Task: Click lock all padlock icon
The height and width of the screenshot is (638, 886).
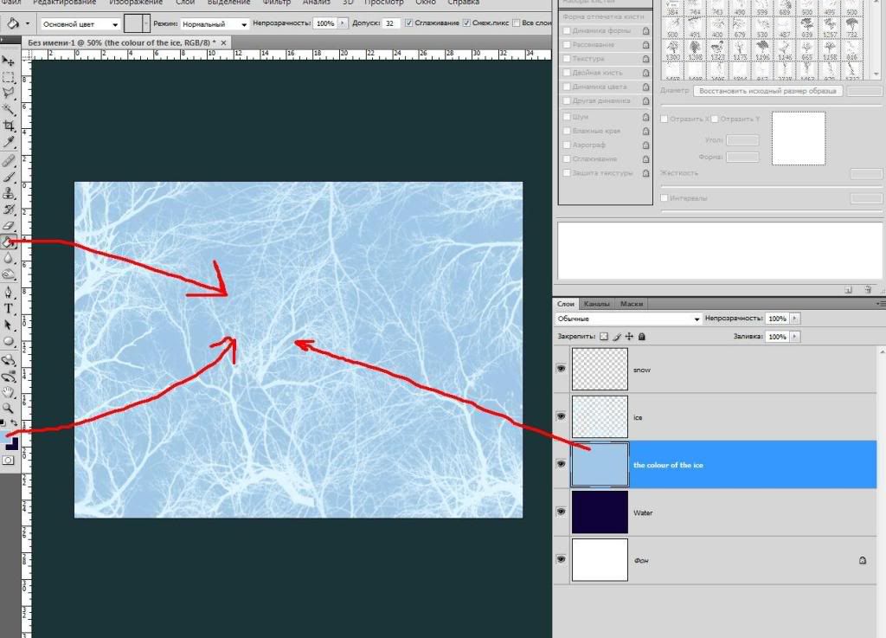Action: point(641,337)
